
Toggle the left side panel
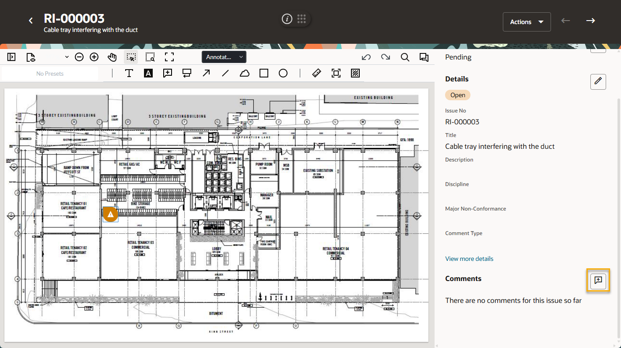coord(12,57)
